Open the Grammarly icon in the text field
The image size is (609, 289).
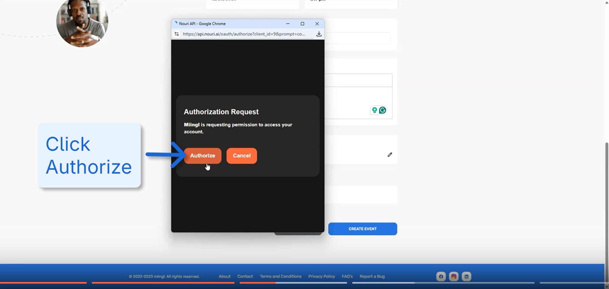[x=383, y=110]
